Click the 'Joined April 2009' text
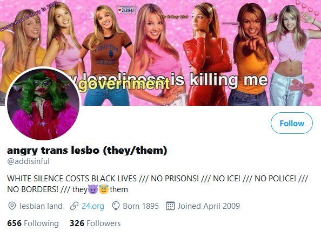The image size is (321, 238). (209, 206)
